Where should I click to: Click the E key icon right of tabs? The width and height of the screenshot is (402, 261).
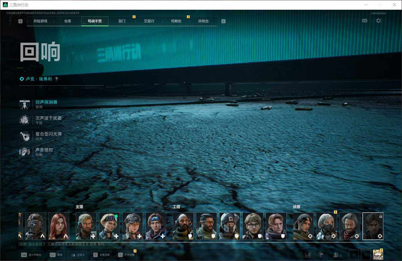223,21
